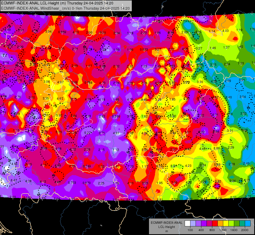The height and width of the screenshot is (235, 255).
Task: Click the wind shear value 7.00
Action: [130, 150]
